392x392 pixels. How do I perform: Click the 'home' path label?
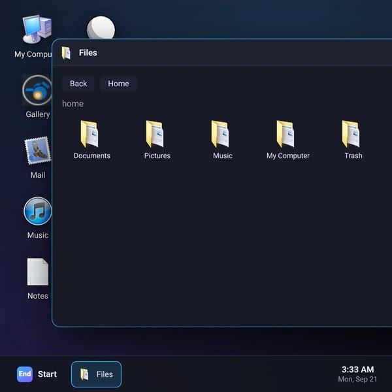point(73,103)
